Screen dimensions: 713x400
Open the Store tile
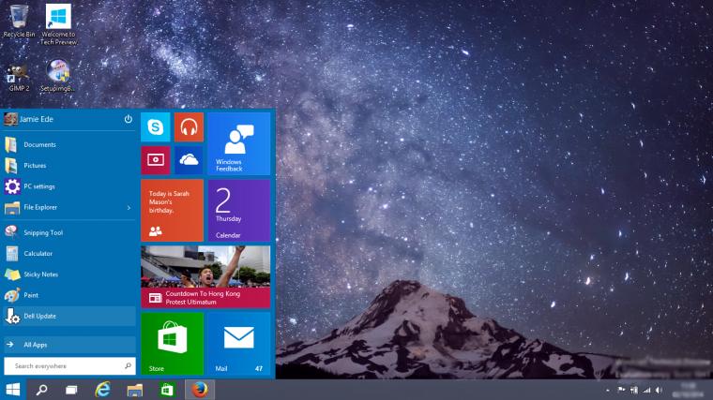coord(173,344)
